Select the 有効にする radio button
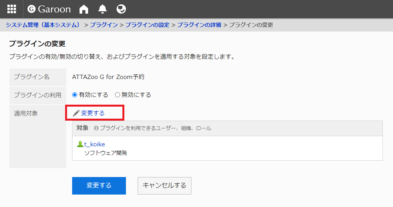This screenshot has width=393, height=207. click(75, 95)
